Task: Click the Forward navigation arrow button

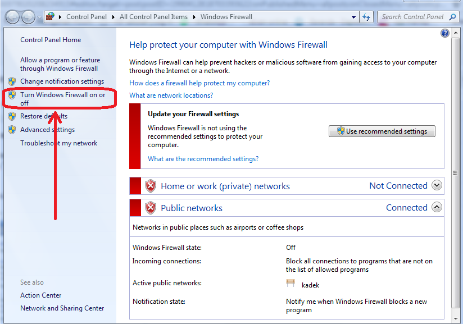Action: coord(28,17)
